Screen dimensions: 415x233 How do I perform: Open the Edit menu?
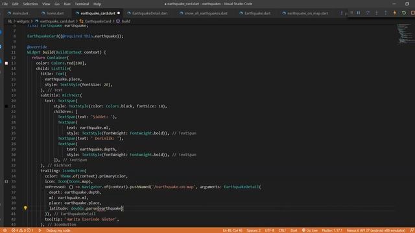point(16,4)
